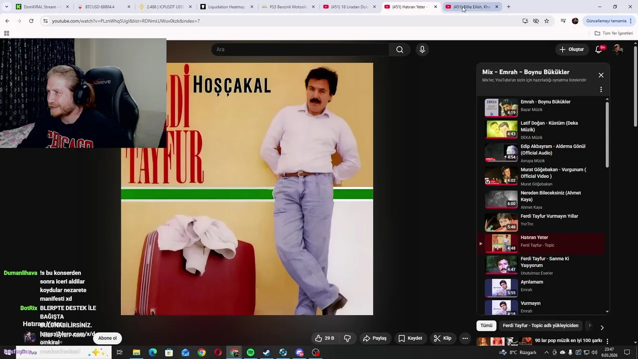
Task: Start voice search with the microphone icon
Action: click(422, 49)
